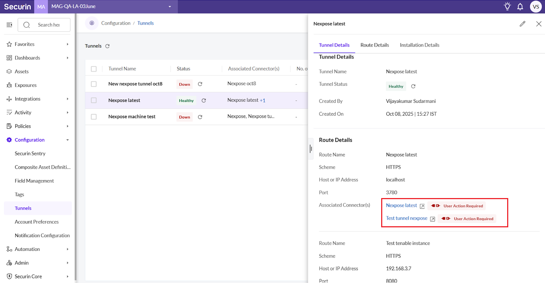Click the MA account badge
This screenshot has width=545, height=283.
(x=41, y=6)
